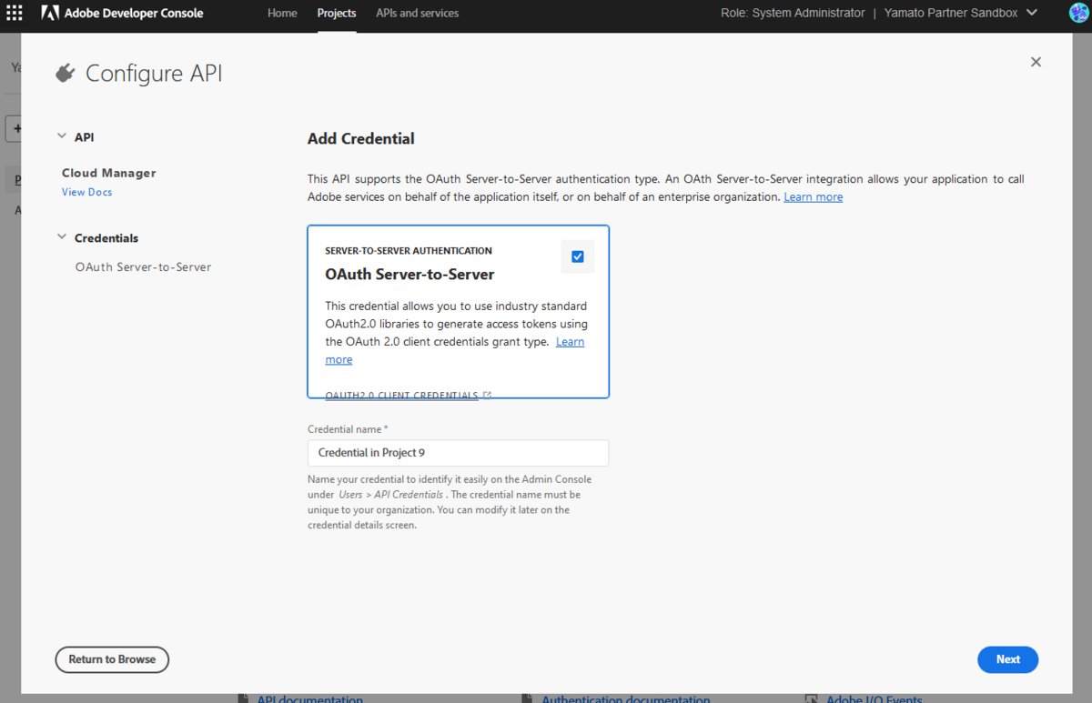Click the Configure API plug icon
Viewport: 1092px width, 703px height.
(x=65, y=72)
